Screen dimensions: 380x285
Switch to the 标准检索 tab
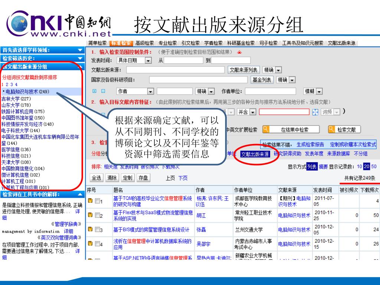pyautogui.click(x=121, y=43)
